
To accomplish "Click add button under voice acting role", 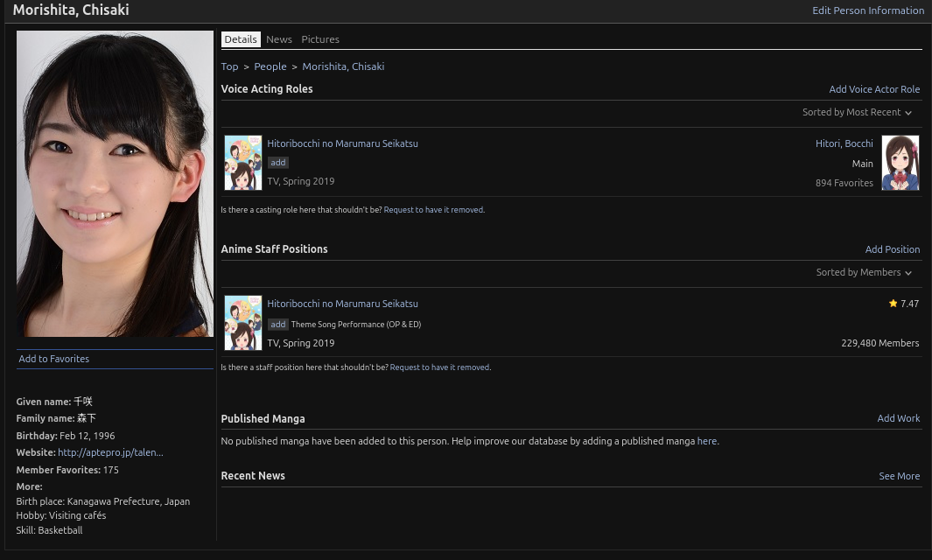I will tap(278, 162).
